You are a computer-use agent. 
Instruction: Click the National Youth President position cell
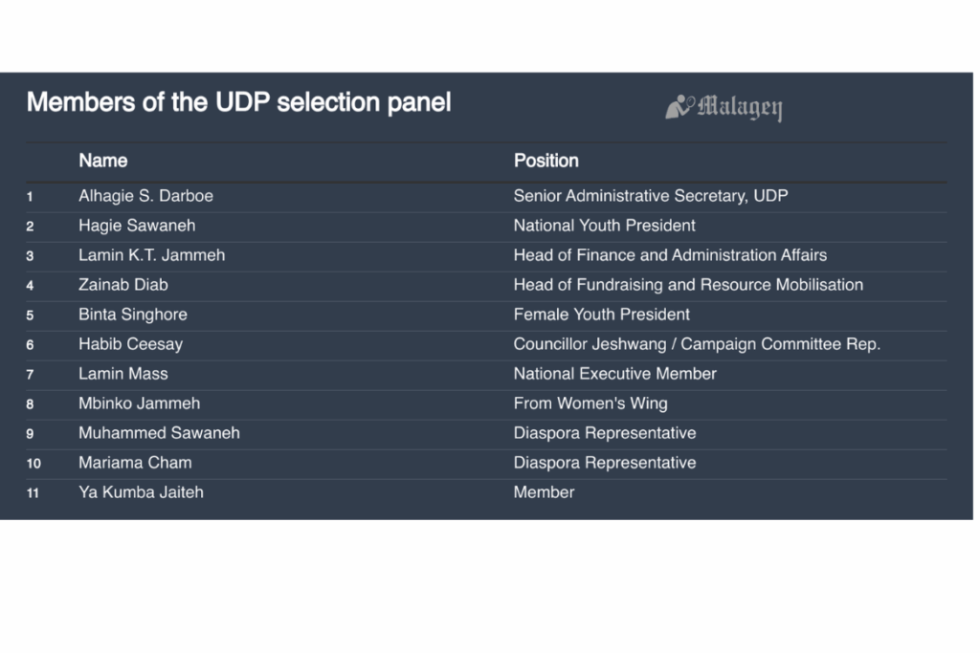pos(604,226)
